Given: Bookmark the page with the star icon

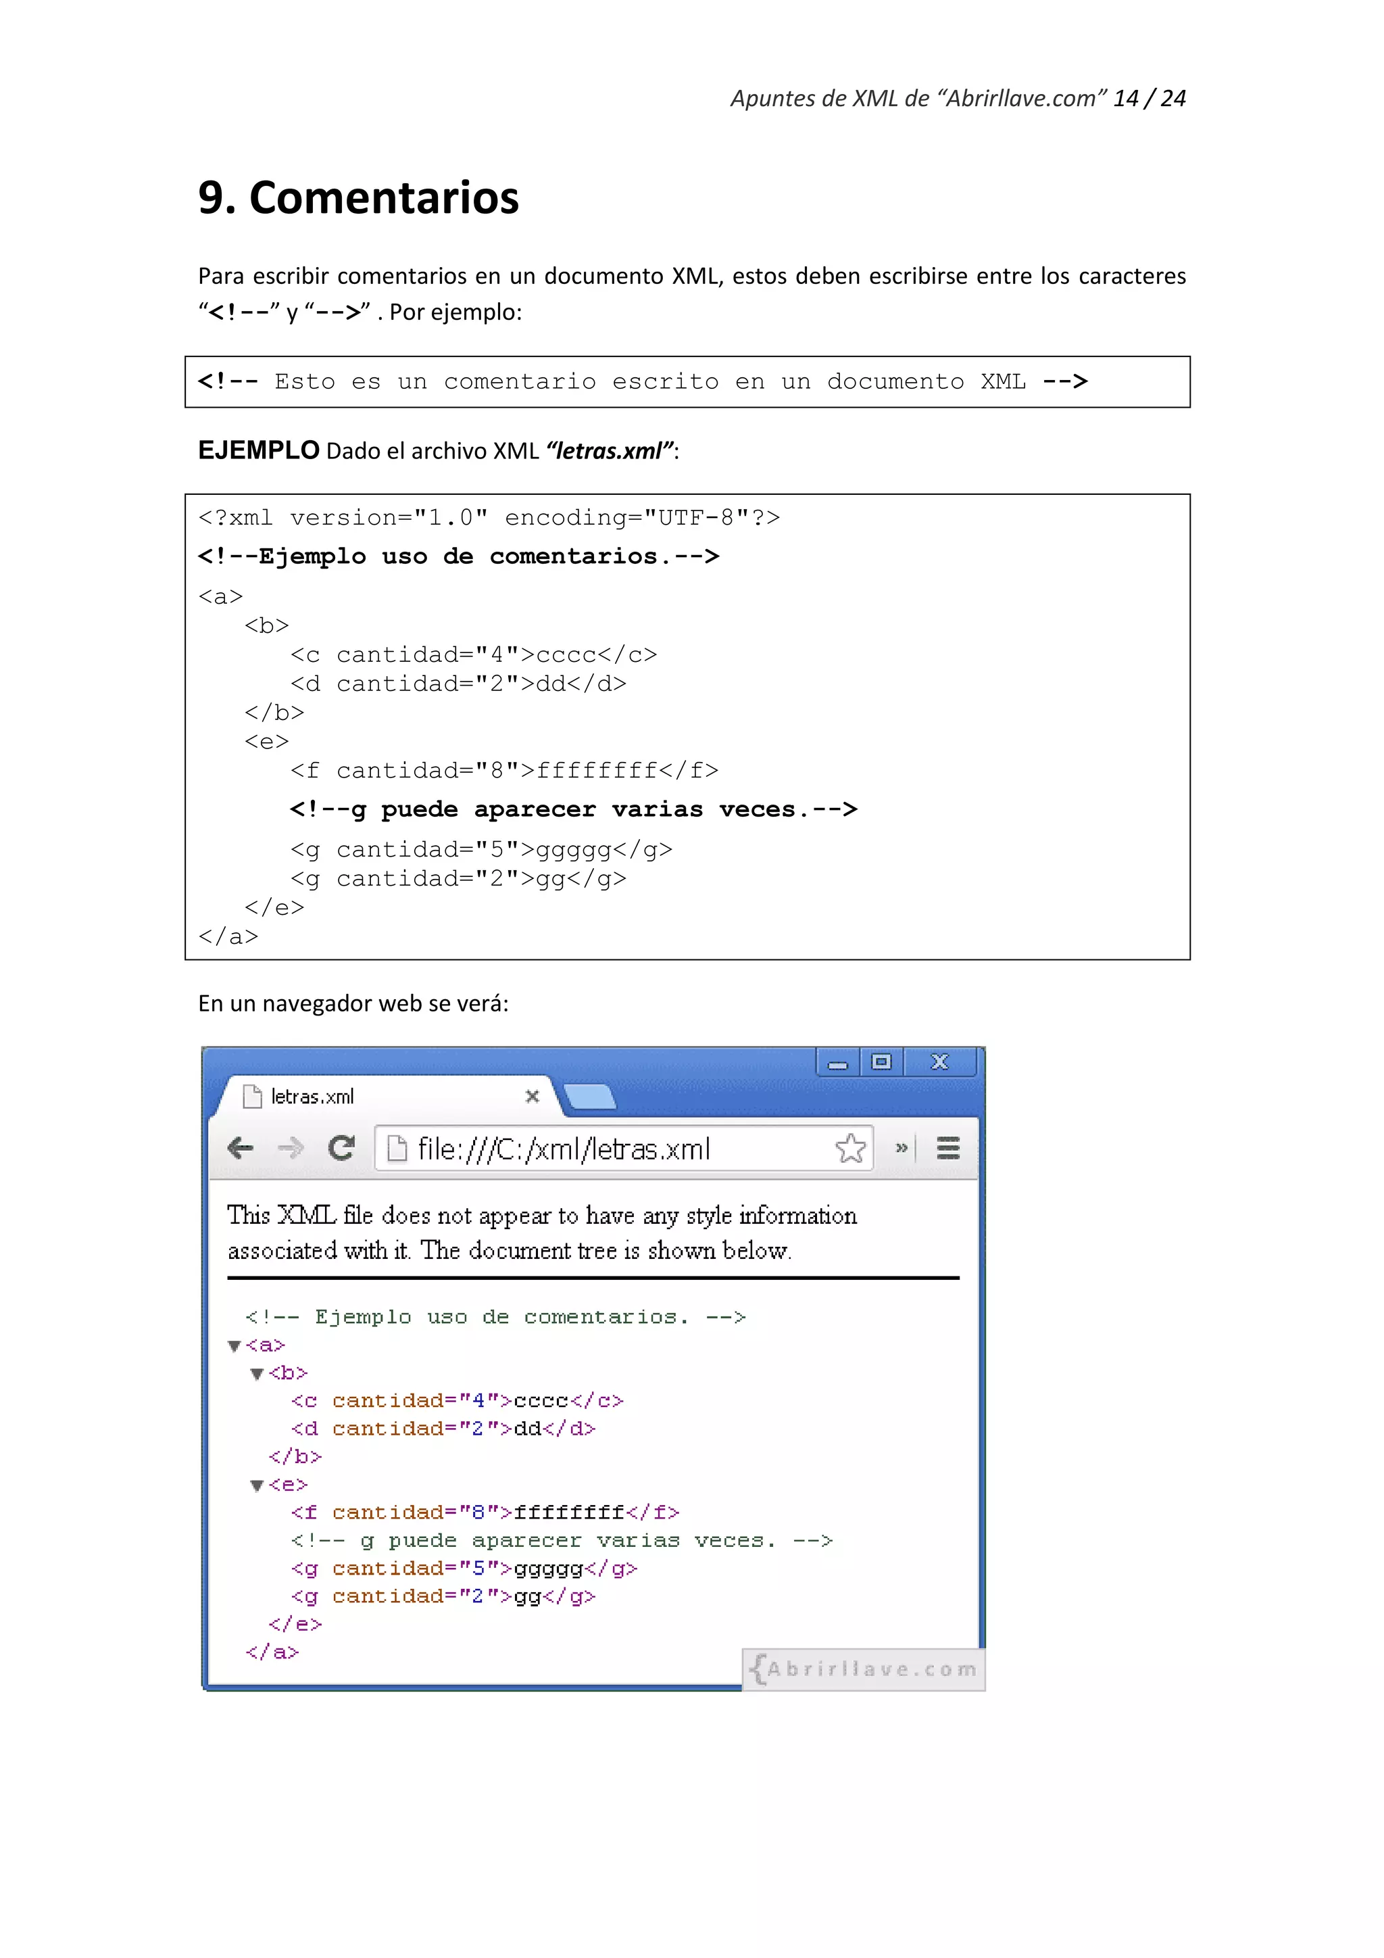Looking at the screenshot, I should click(849, 1148).
